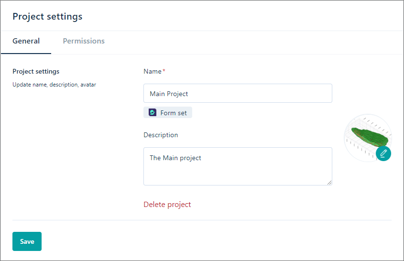The image size is (404, 261).
Task: Click the active underline beneath the General tab
Action: [x=26, y=54]
